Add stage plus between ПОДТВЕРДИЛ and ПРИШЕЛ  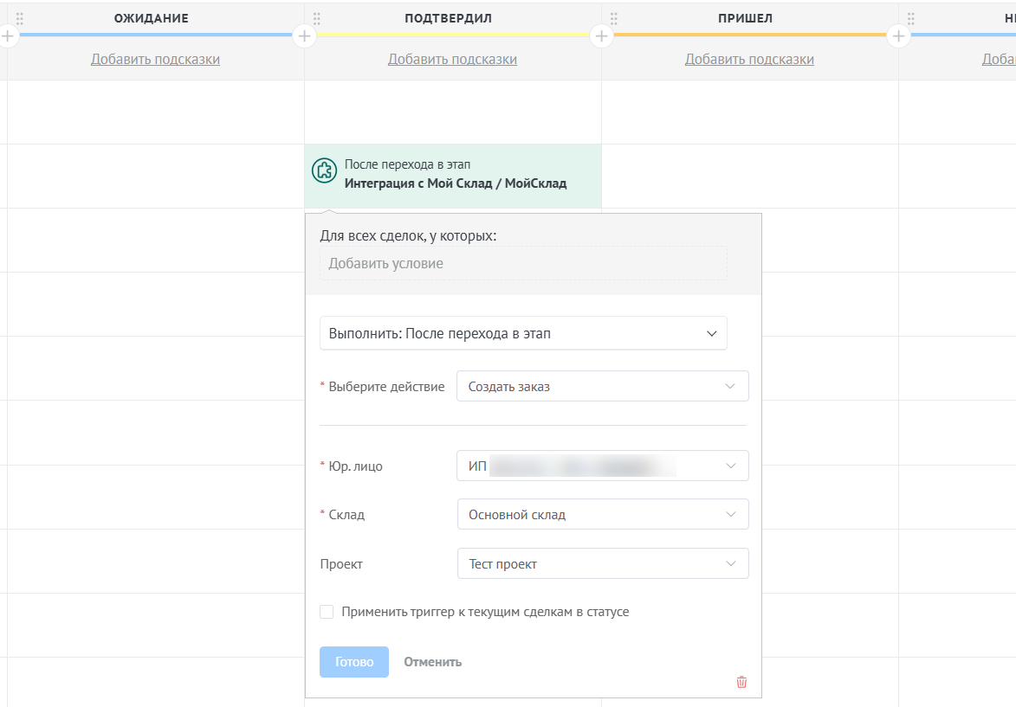pyautogui.click(x=601, y=35)
